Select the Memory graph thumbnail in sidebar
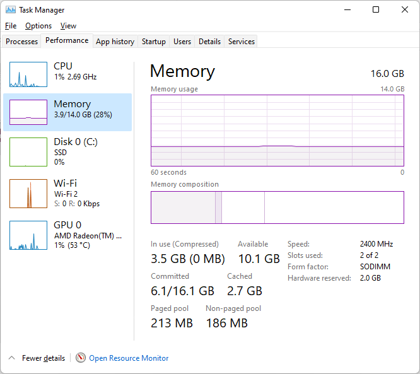 click(28, 112)
